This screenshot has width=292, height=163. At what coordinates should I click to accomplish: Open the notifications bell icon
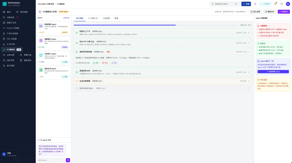coord(275,4)
